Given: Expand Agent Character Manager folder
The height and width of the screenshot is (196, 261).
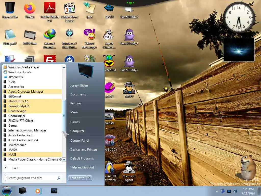Looking at the screenshot, I should click(32, 92).
